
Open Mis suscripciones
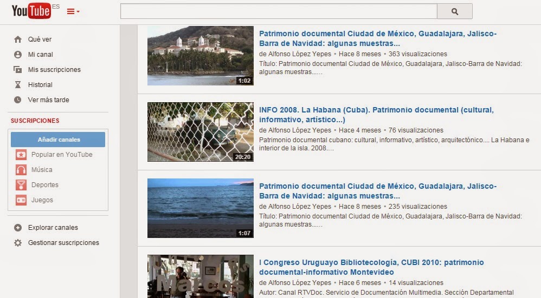click(54, 70)
